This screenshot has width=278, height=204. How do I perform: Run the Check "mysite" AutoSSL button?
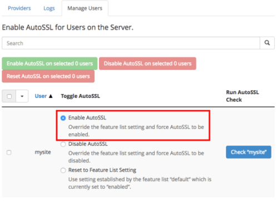pos(249,152)
